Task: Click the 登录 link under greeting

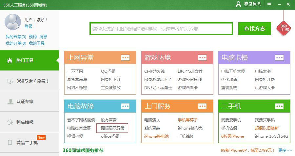Action: [x=29, y=26]
